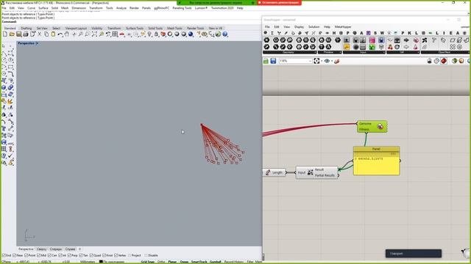This screenshot has width=471, height=264.
Task: Click the Grasshopper Open file green icon
Action: click(x=266, y=61)
